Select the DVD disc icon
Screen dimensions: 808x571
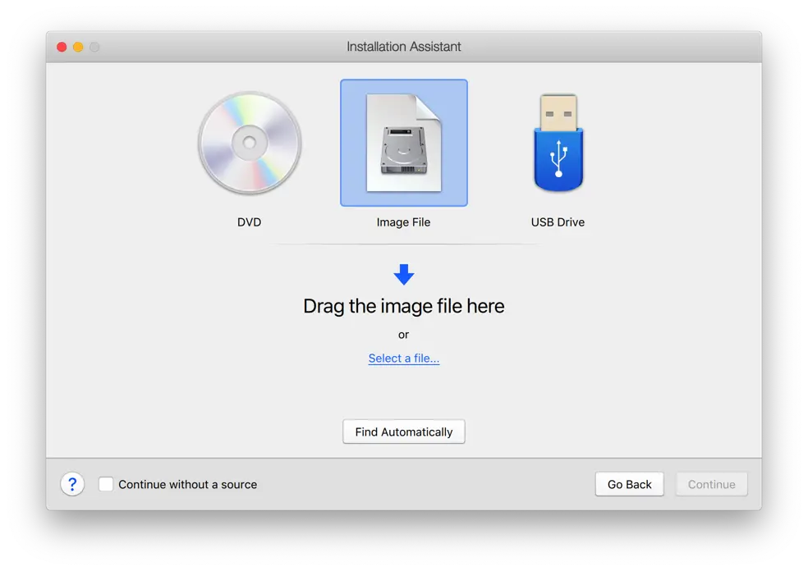pyautogui.click(x=250, y=143)
